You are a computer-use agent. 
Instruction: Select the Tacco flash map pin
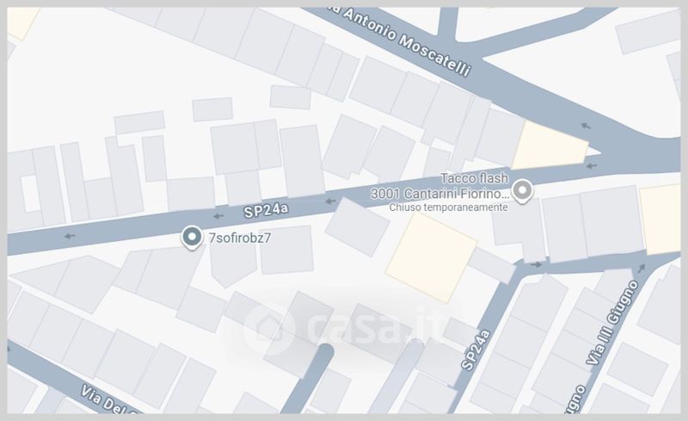523,192
